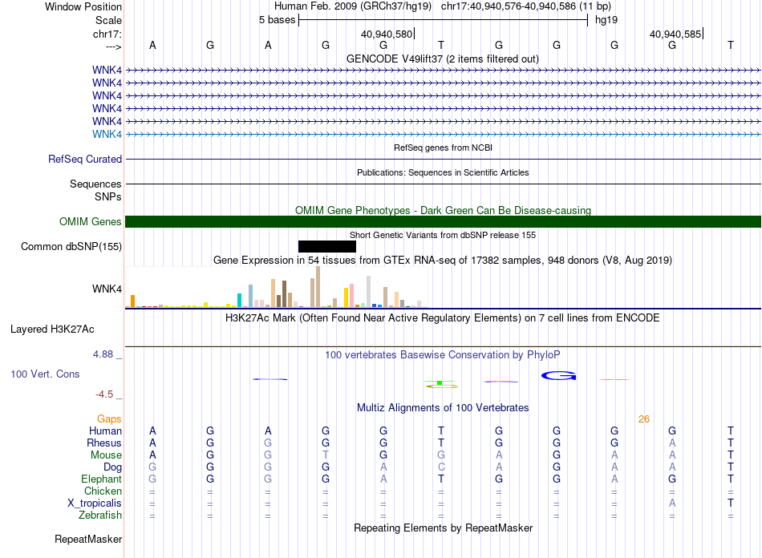Select the Rhesus species label
The width and height of the screenshot is (762, 558).
(104, 443)
